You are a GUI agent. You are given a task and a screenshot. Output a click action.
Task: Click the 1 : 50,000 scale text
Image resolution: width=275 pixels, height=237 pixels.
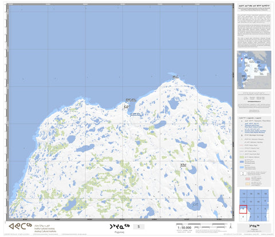(184, 228)
